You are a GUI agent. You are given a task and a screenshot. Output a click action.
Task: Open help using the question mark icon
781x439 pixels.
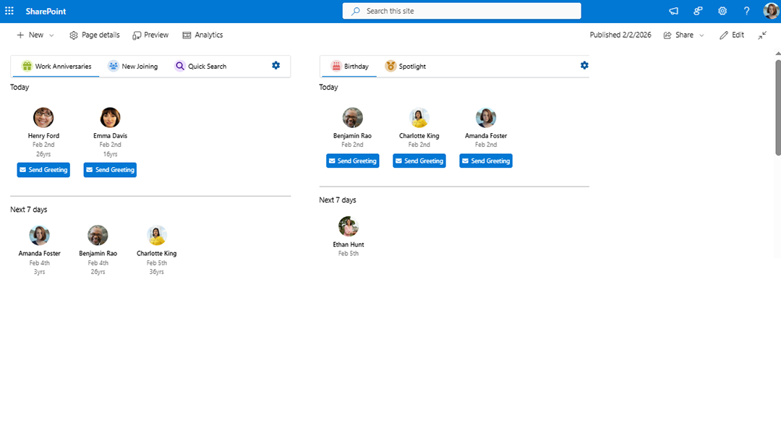pyautogui.click(x=746, y=11)
